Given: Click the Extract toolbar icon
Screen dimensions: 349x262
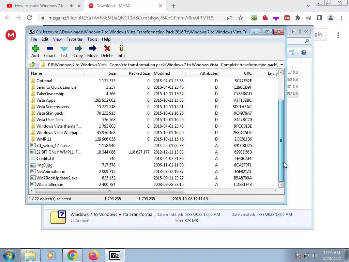Looking at the screenshot, I should 49,51.
